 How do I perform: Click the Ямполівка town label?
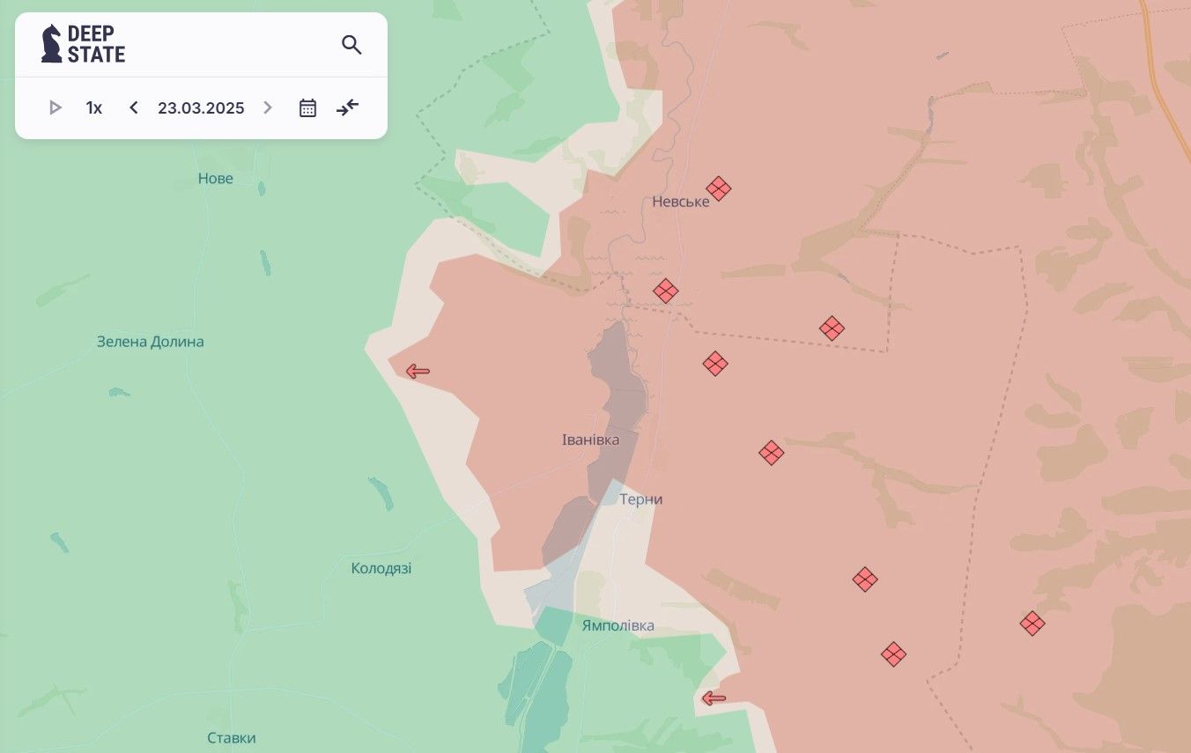pyautogui.click(x=618, y=625)
